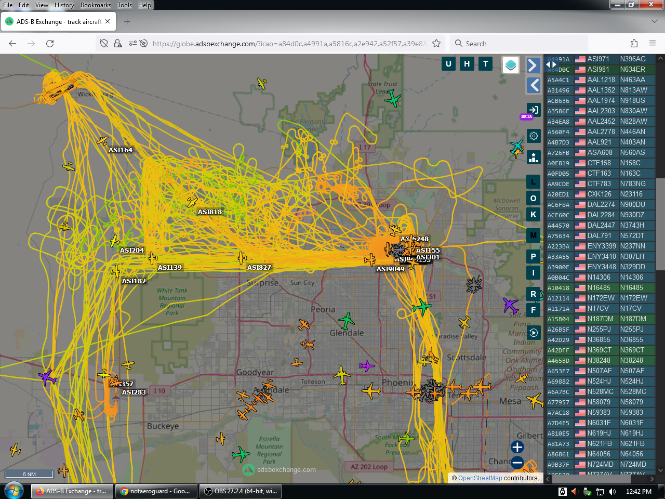Open the Windows Start menu

point(14,491)
